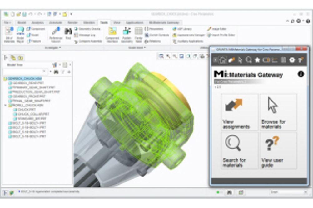Open the MI:Materials Gateway ribbon tab
This screenshot has width=313, height=208.
(x=164, y=22)
